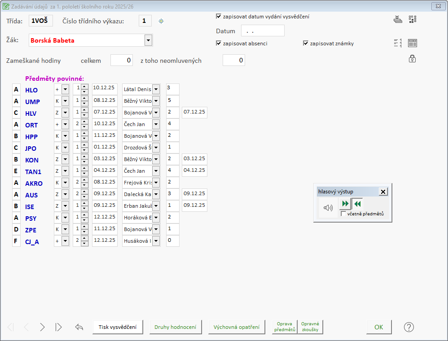The width and height of the screenshot is (448, 341).
Task: Toggle 'zapisovat známky' checkbox
Action: (306, 44)
